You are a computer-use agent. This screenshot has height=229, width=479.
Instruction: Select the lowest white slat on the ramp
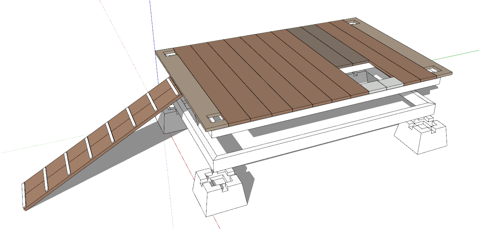24,196
